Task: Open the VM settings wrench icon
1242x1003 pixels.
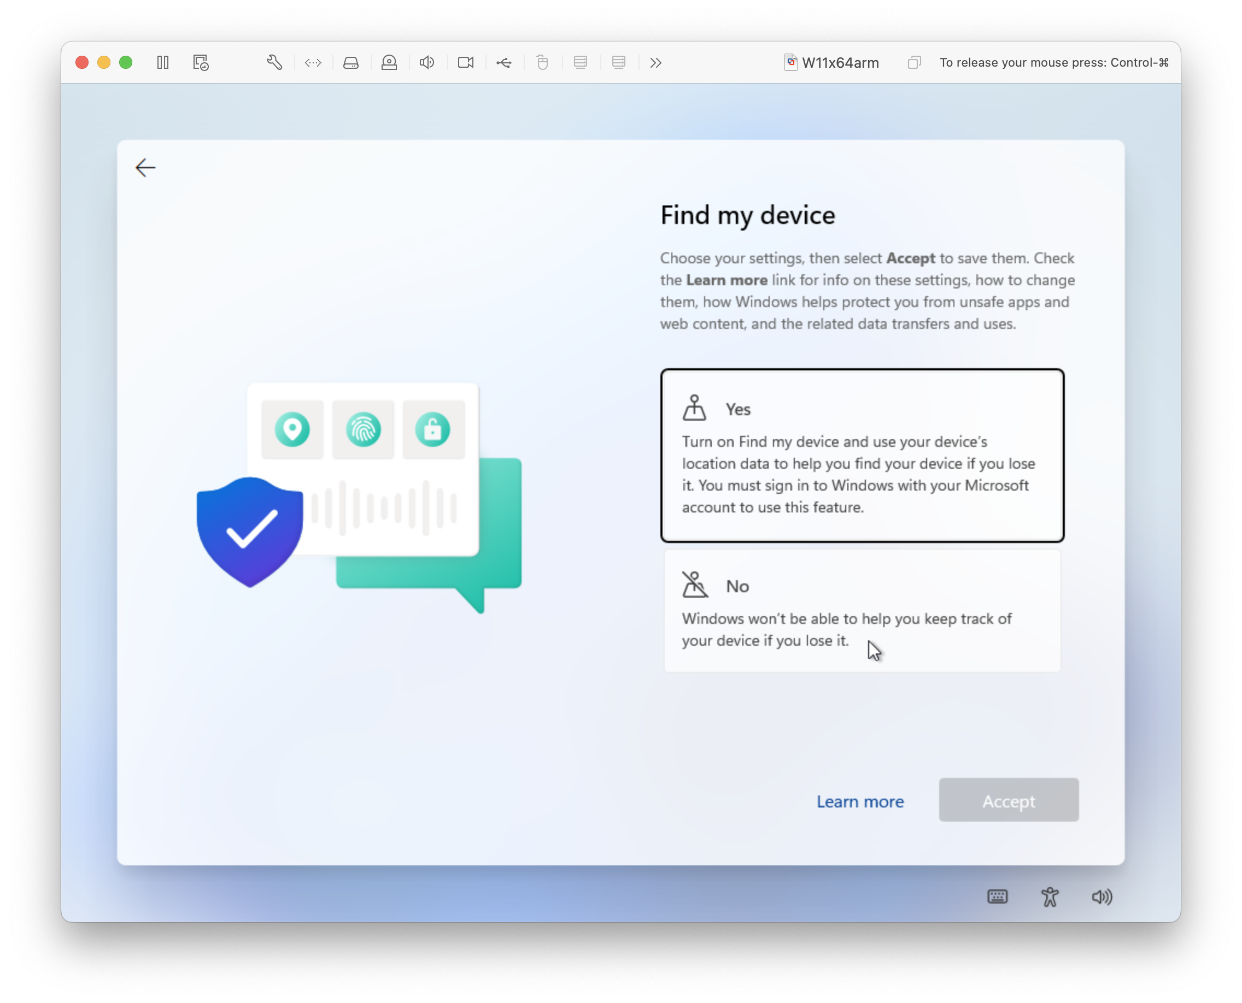Action: [x=274, y=62]
